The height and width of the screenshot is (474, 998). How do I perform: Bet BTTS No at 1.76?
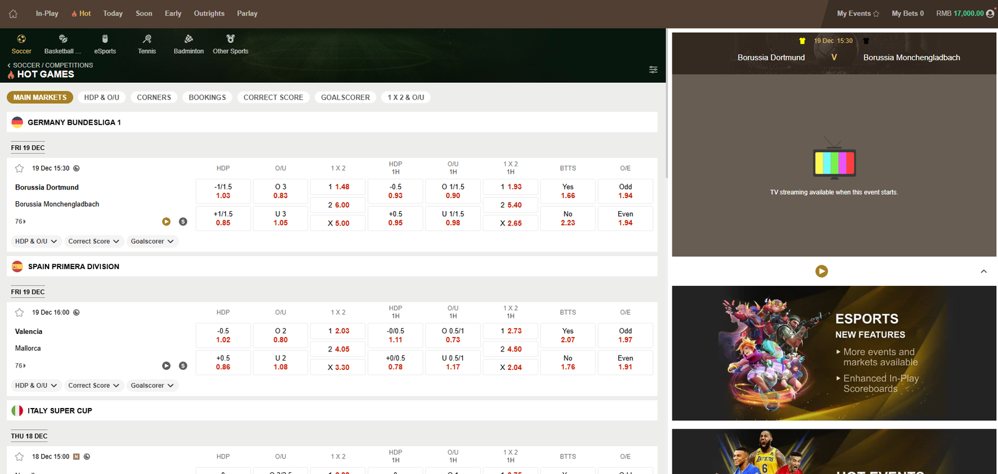(x=568, y=363)
